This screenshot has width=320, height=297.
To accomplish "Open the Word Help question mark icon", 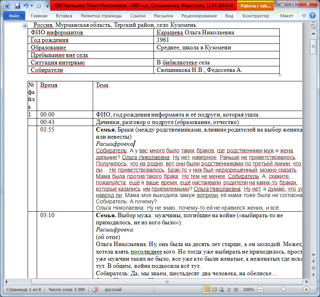I will (312, 16).
